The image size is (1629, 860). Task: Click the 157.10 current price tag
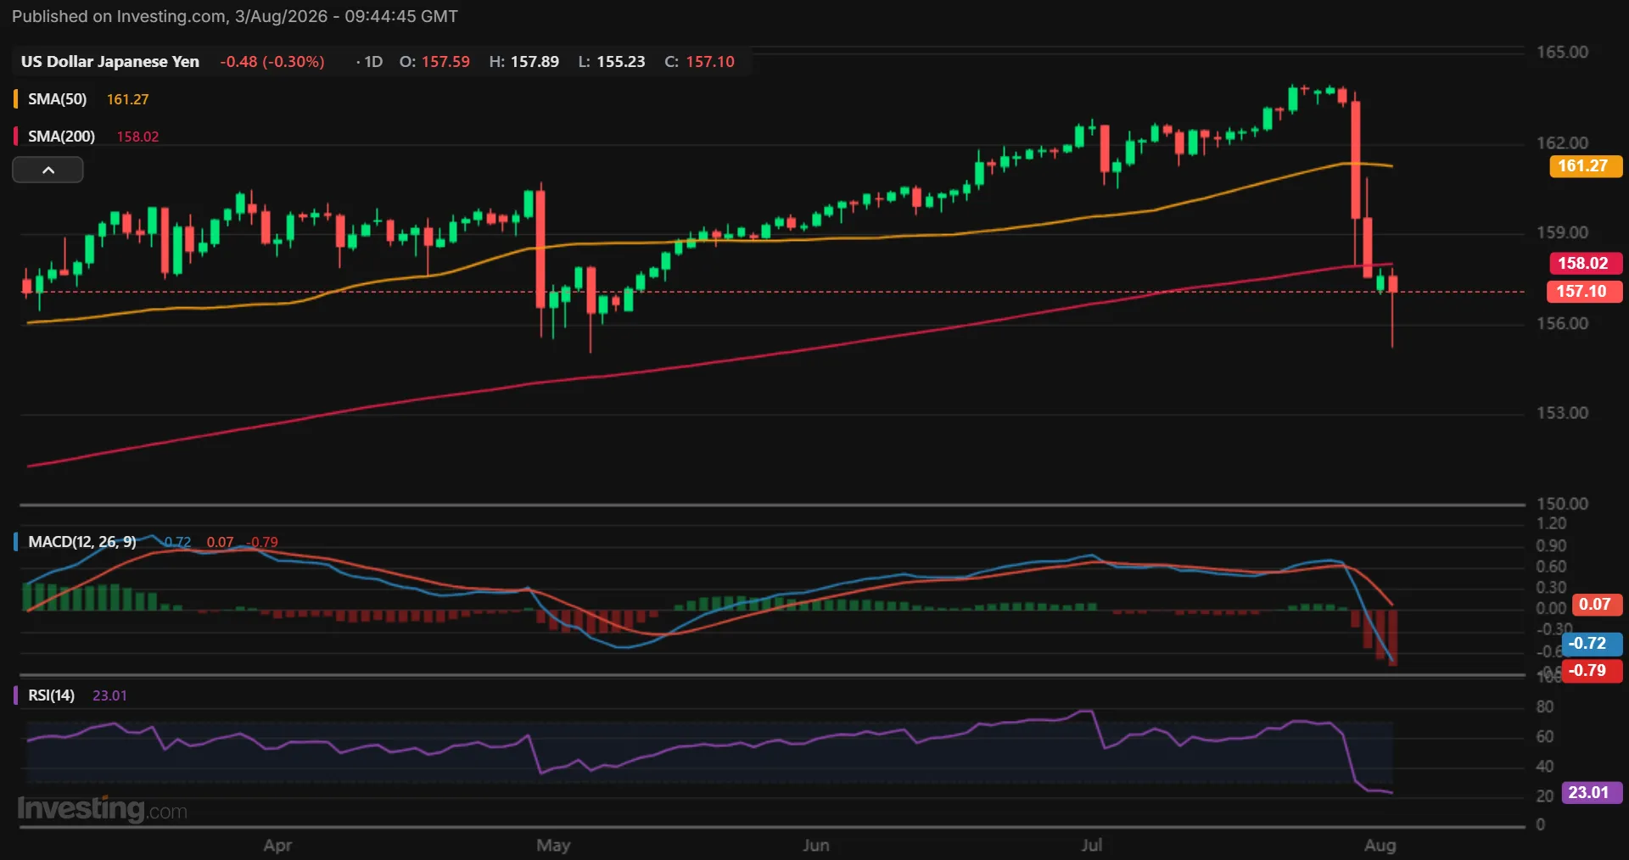point(1585,292)
